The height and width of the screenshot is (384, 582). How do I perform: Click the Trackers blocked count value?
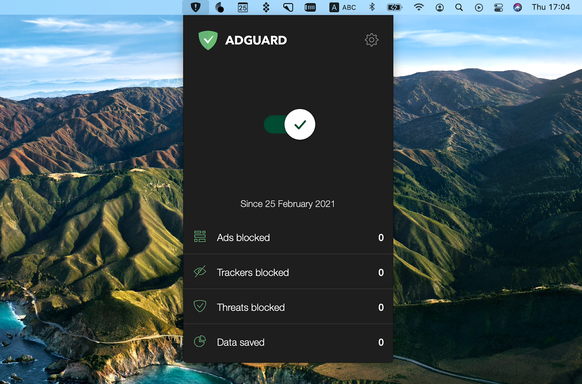click(381, 272)
